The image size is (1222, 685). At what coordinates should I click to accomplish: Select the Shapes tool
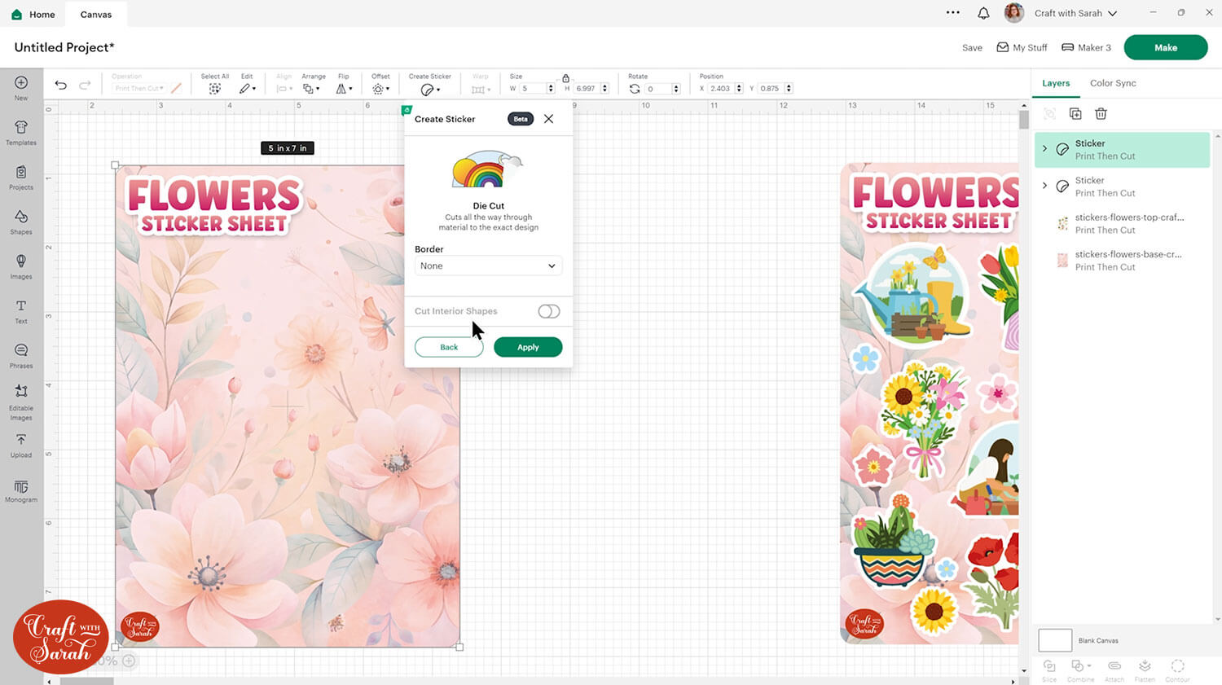[21, 221]
